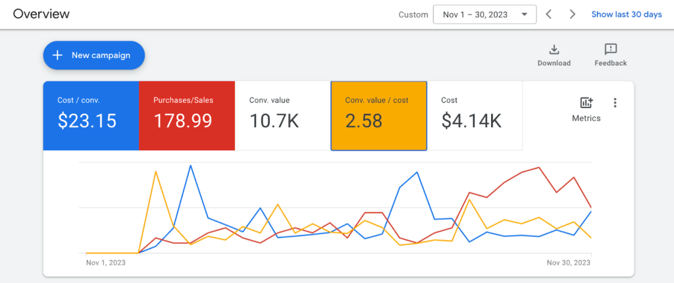674x283 pixels.
Task: Go to next date range arrow
Action: pyautogui.click(x=572, y=14)
